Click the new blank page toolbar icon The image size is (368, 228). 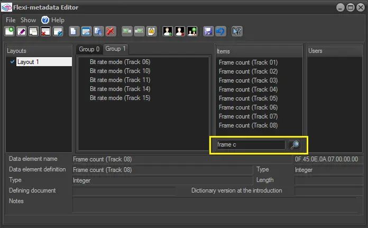click(74, 31)
